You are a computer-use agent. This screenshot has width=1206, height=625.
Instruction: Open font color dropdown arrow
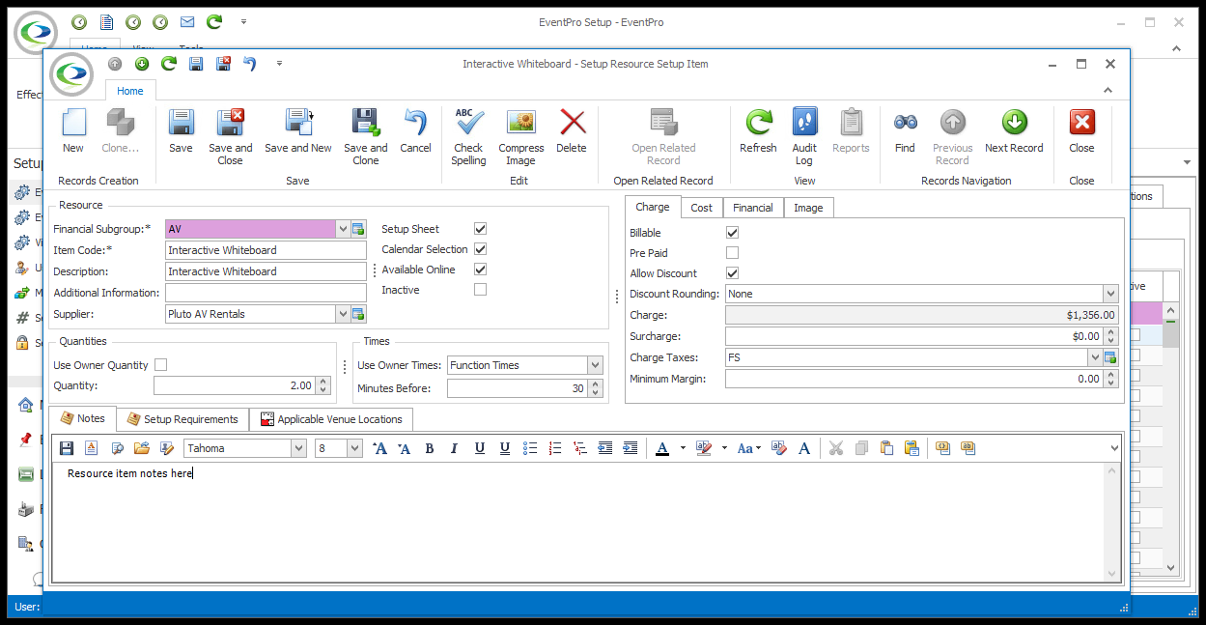click(x=683, y=448)
